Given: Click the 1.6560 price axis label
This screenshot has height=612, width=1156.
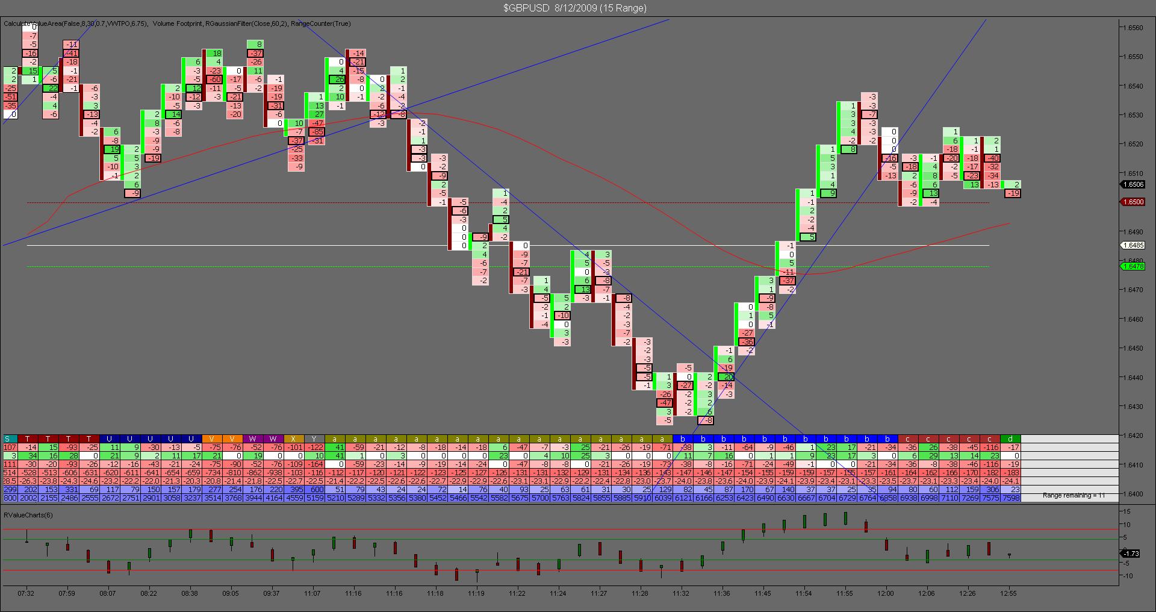Looking at the screenshot, I should [1134, 28].
